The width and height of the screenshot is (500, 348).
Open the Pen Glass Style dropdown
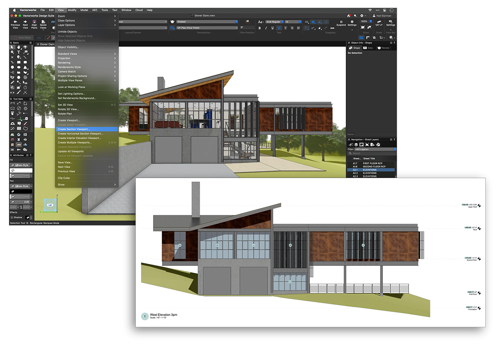[21, 186]
